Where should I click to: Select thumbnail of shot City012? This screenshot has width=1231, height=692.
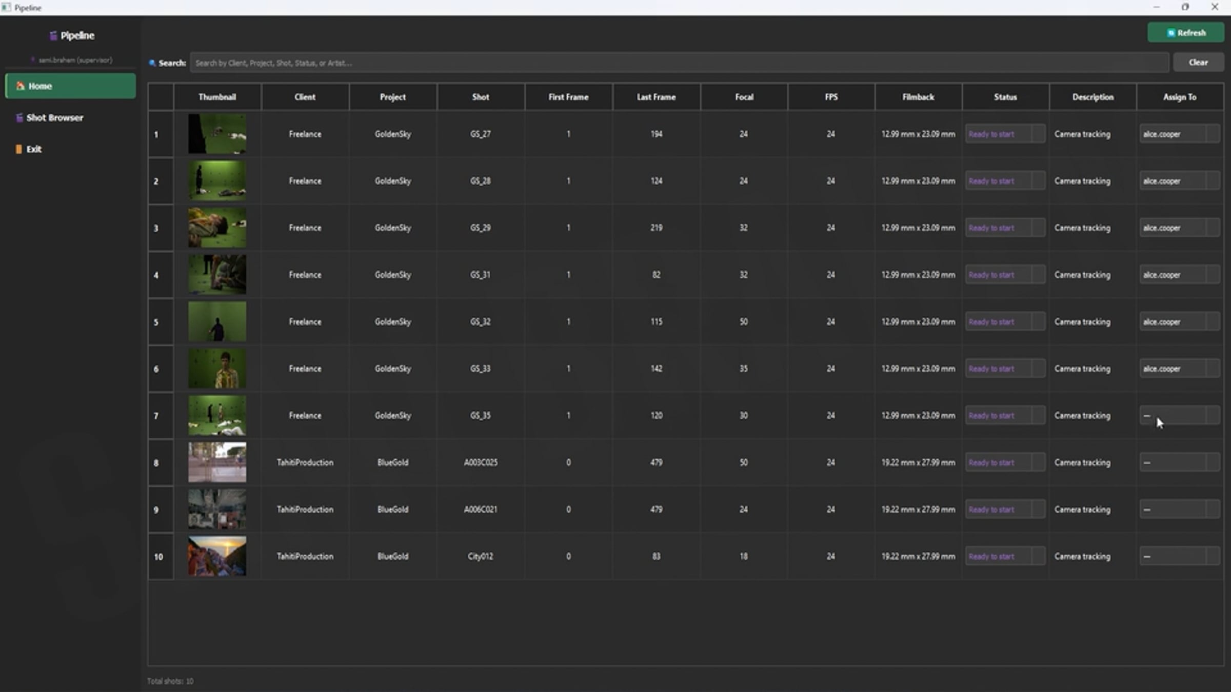coord(217,556)
